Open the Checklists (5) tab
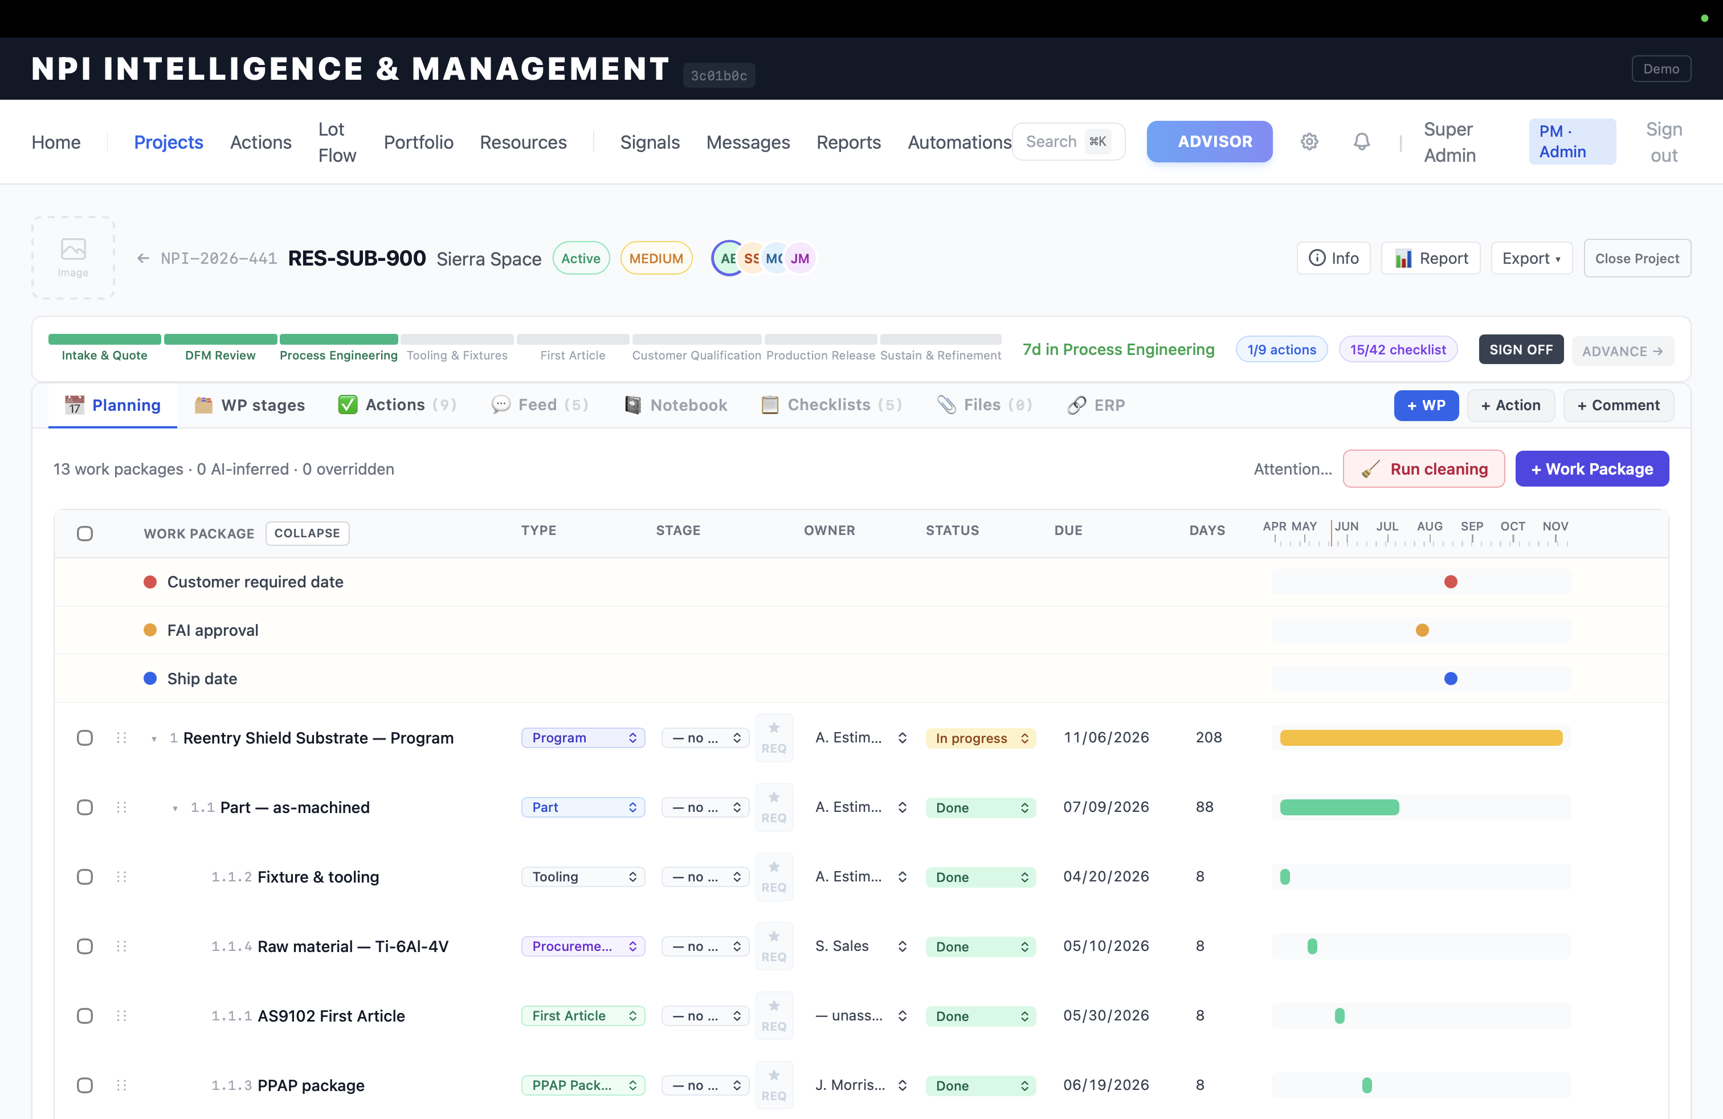This screenshot has width=1723, height=1119. click(x=831, y=405)
